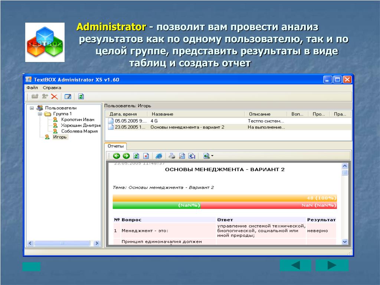This screenshot has width=380, height=285.
Task: Go forward with the green right arrow
Action: (x=126, y=156)
